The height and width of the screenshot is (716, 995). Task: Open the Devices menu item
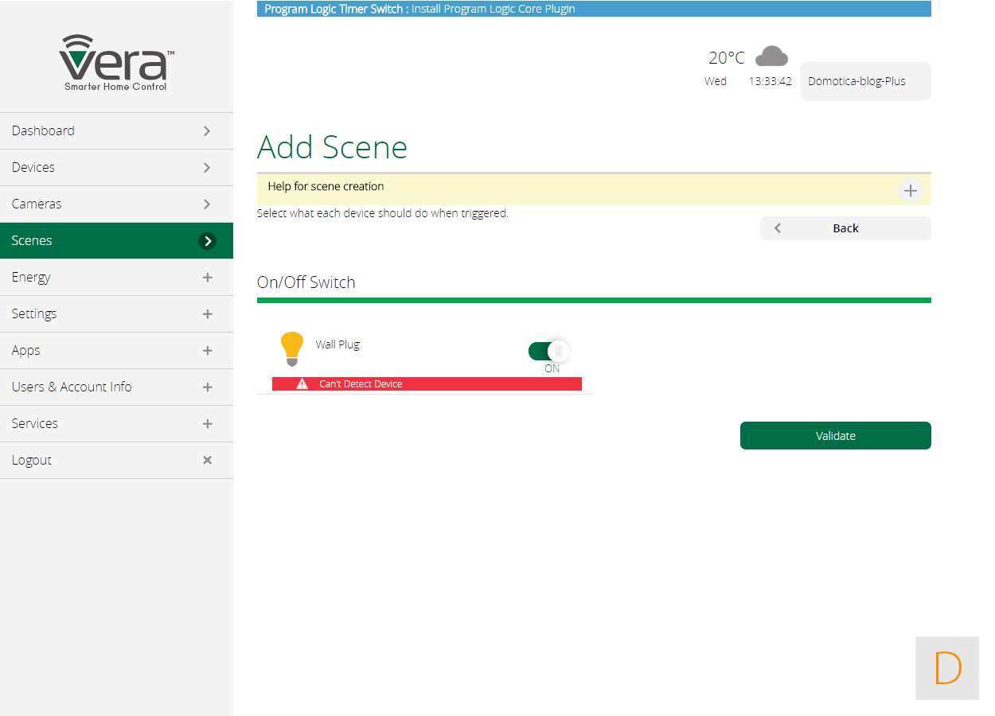pos(116,167)
